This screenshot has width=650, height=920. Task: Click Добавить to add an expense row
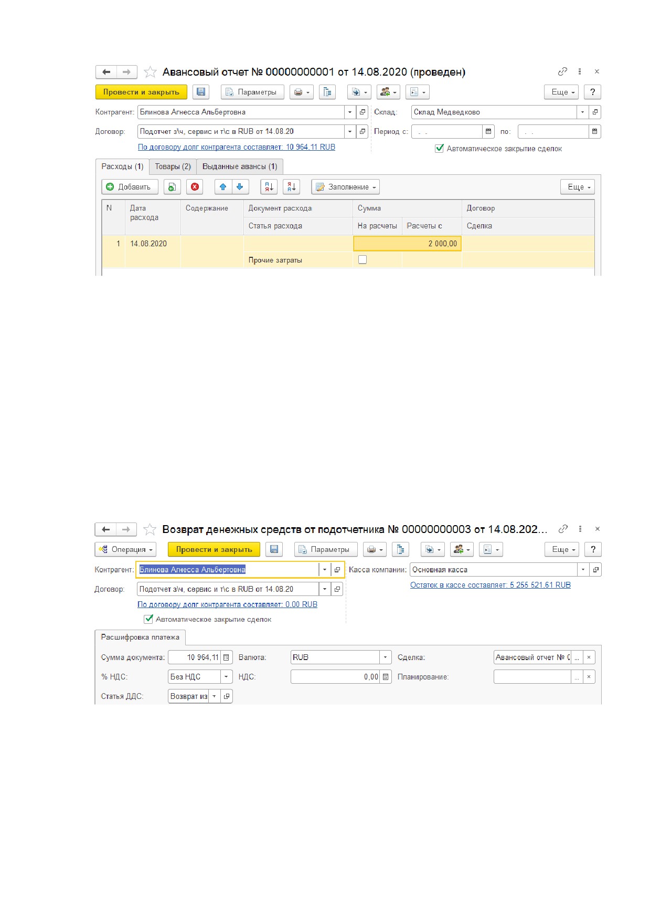130,187
